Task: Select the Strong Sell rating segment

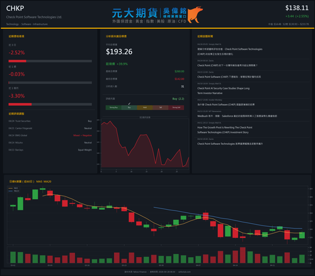Action: [x=176, y=108]
